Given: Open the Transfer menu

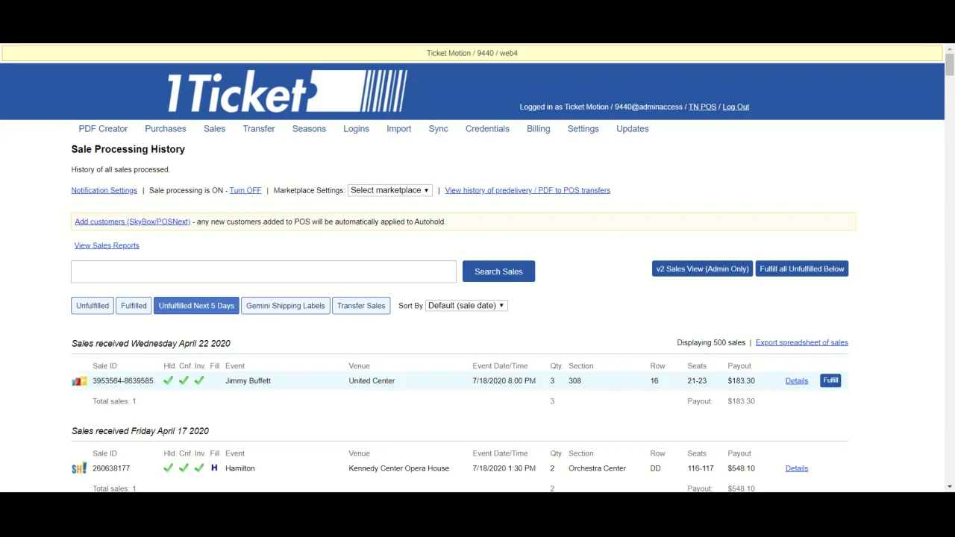Looking at the screenshot, I should (x=259, y=129).
